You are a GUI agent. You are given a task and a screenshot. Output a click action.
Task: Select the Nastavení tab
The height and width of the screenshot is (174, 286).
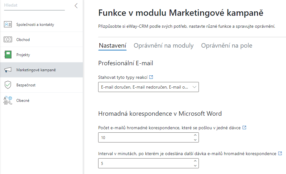[113, 45]
